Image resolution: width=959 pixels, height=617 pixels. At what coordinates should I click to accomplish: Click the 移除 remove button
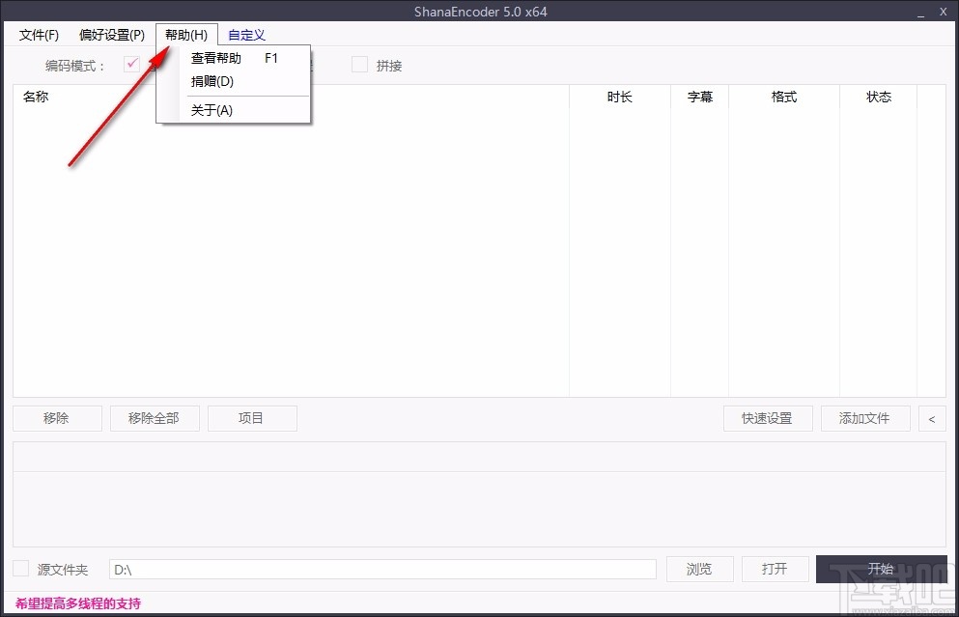pos(57,417)
